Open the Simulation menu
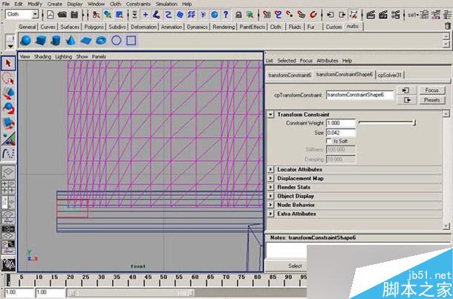The image size is (453, 299). [166, 4]
